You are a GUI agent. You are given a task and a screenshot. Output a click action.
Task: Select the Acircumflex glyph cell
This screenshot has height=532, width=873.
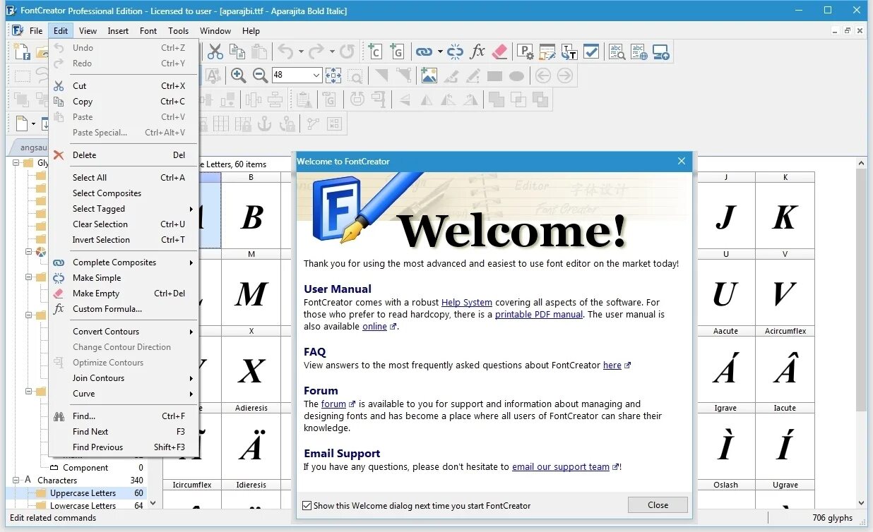pyautogui.click(x=785, y=365)
